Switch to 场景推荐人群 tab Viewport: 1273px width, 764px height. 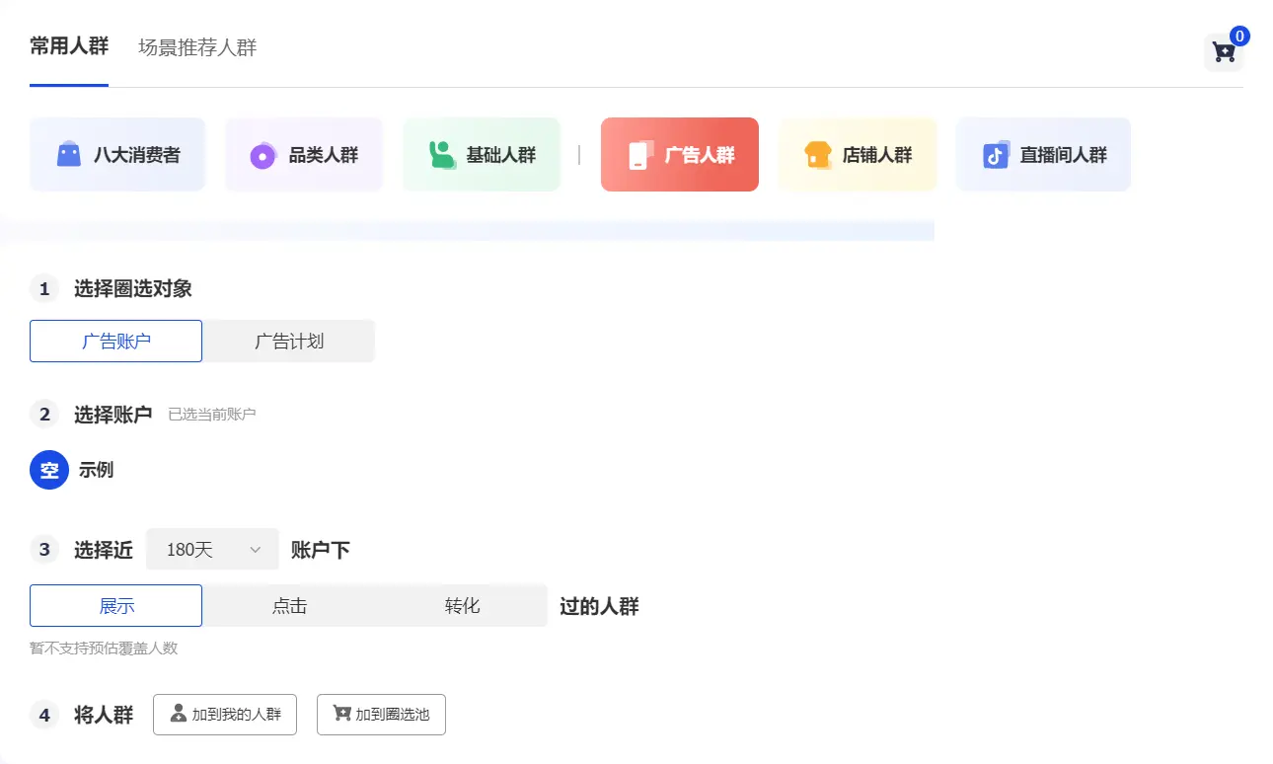click(197, 47)
